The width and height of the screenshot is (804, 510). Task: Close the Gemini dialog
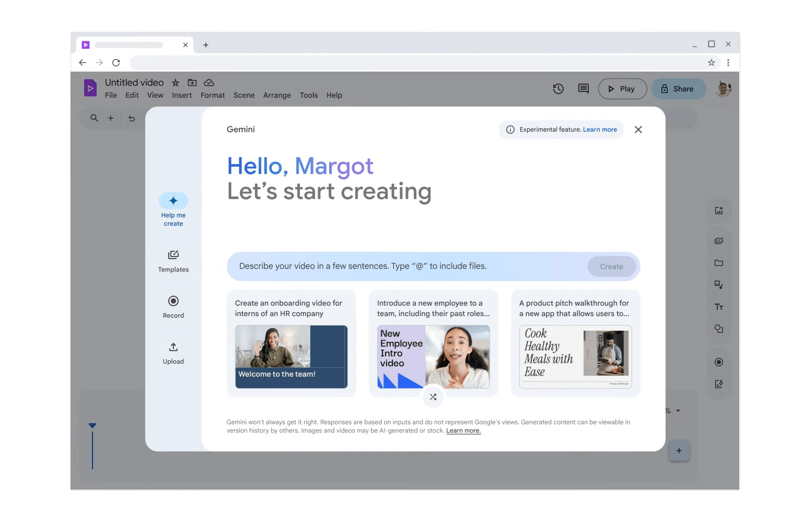click(638, 130)
